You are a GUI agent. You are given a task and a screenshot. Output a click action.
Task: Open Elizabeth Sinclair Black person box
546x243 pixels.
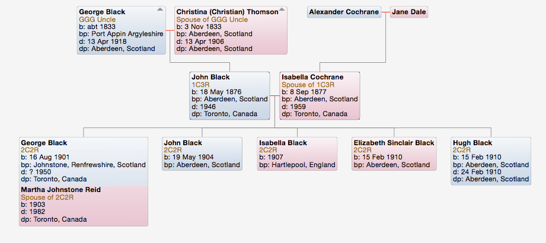(394, 154)
